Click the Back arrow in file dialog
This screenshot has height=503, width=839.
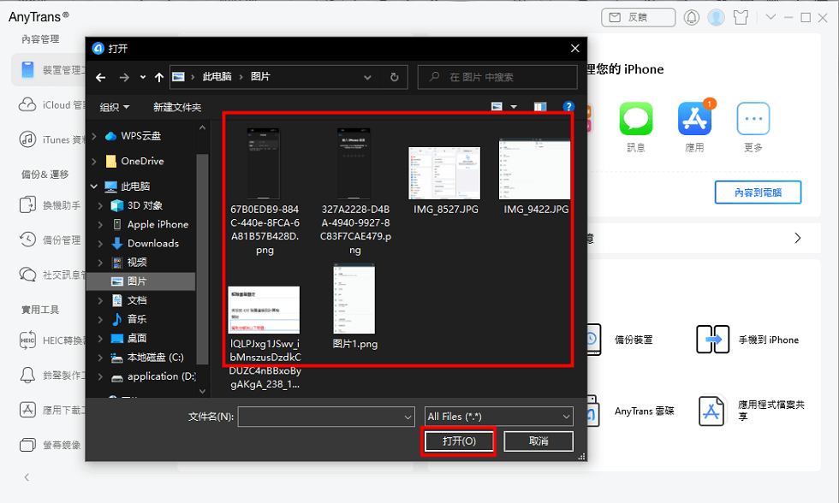(x=101, y=78)
